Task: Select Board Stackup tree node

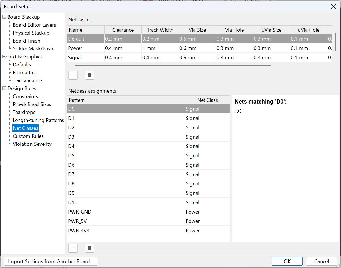Action: [24, 17]
